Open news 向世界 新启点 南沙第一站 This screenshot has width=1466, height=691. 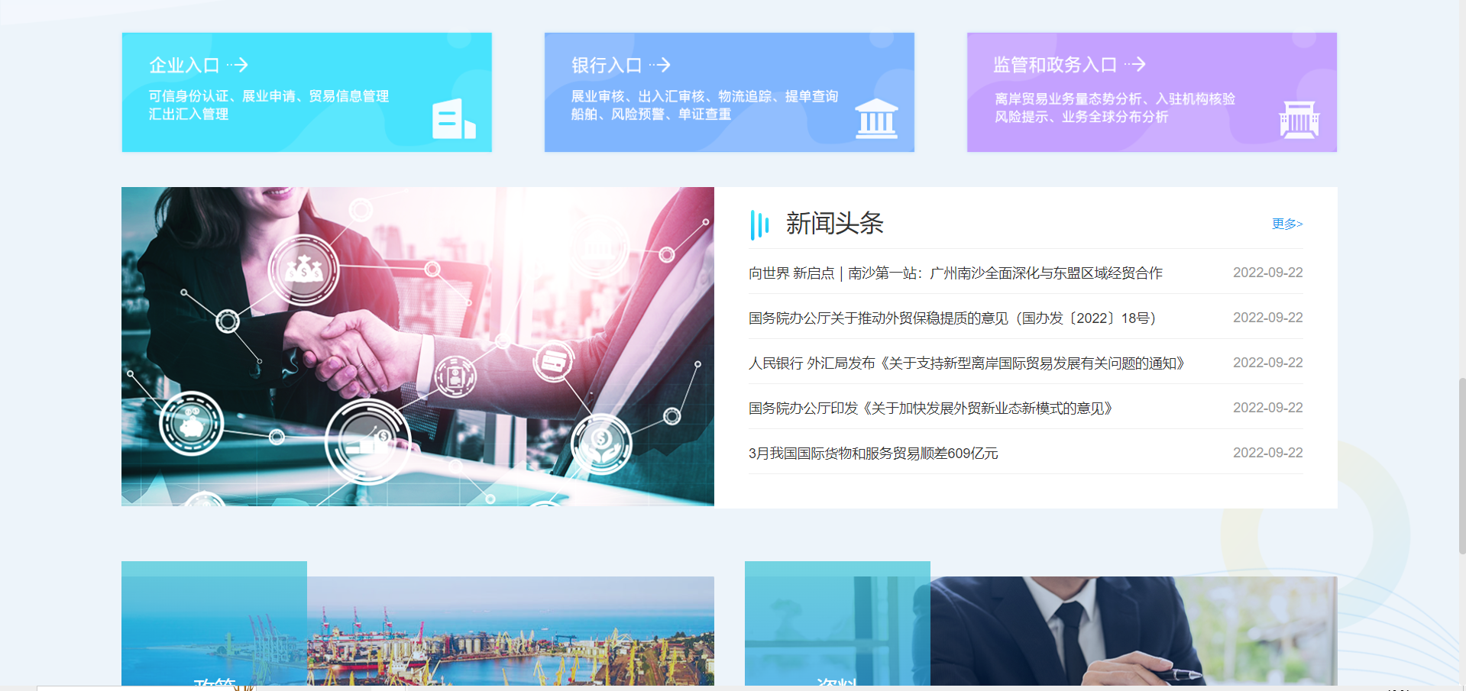pos(956,273)
